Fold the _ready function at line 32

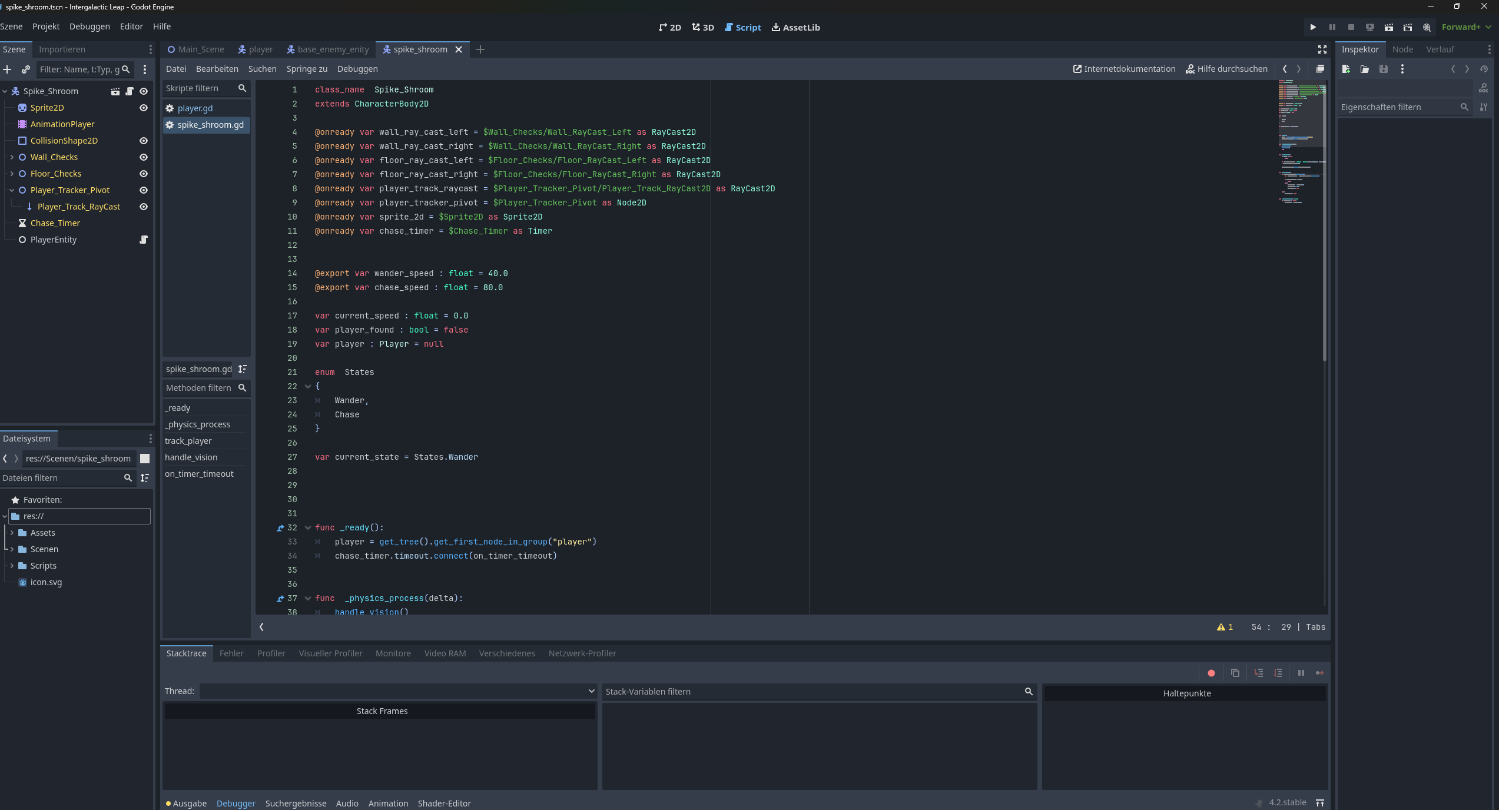307,528
